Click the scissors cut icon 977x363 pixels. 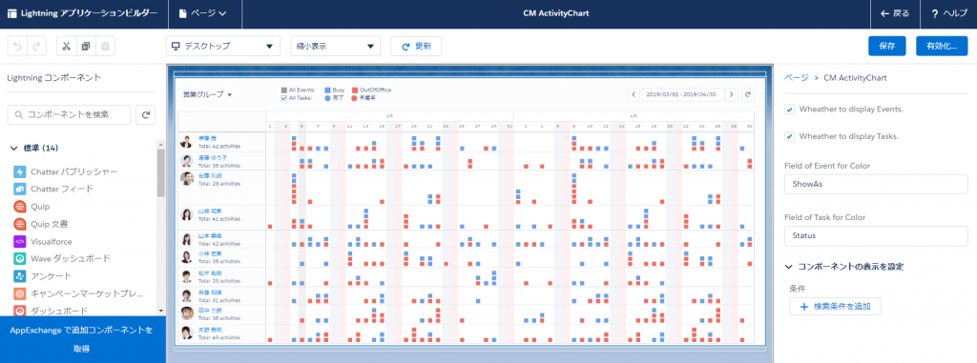67,47
